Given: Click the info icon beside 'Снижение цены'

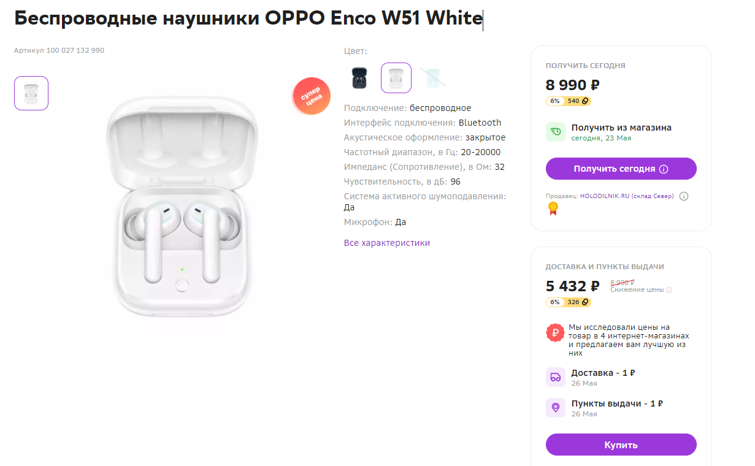Looking at the screenshot, I should pos(669,290).
